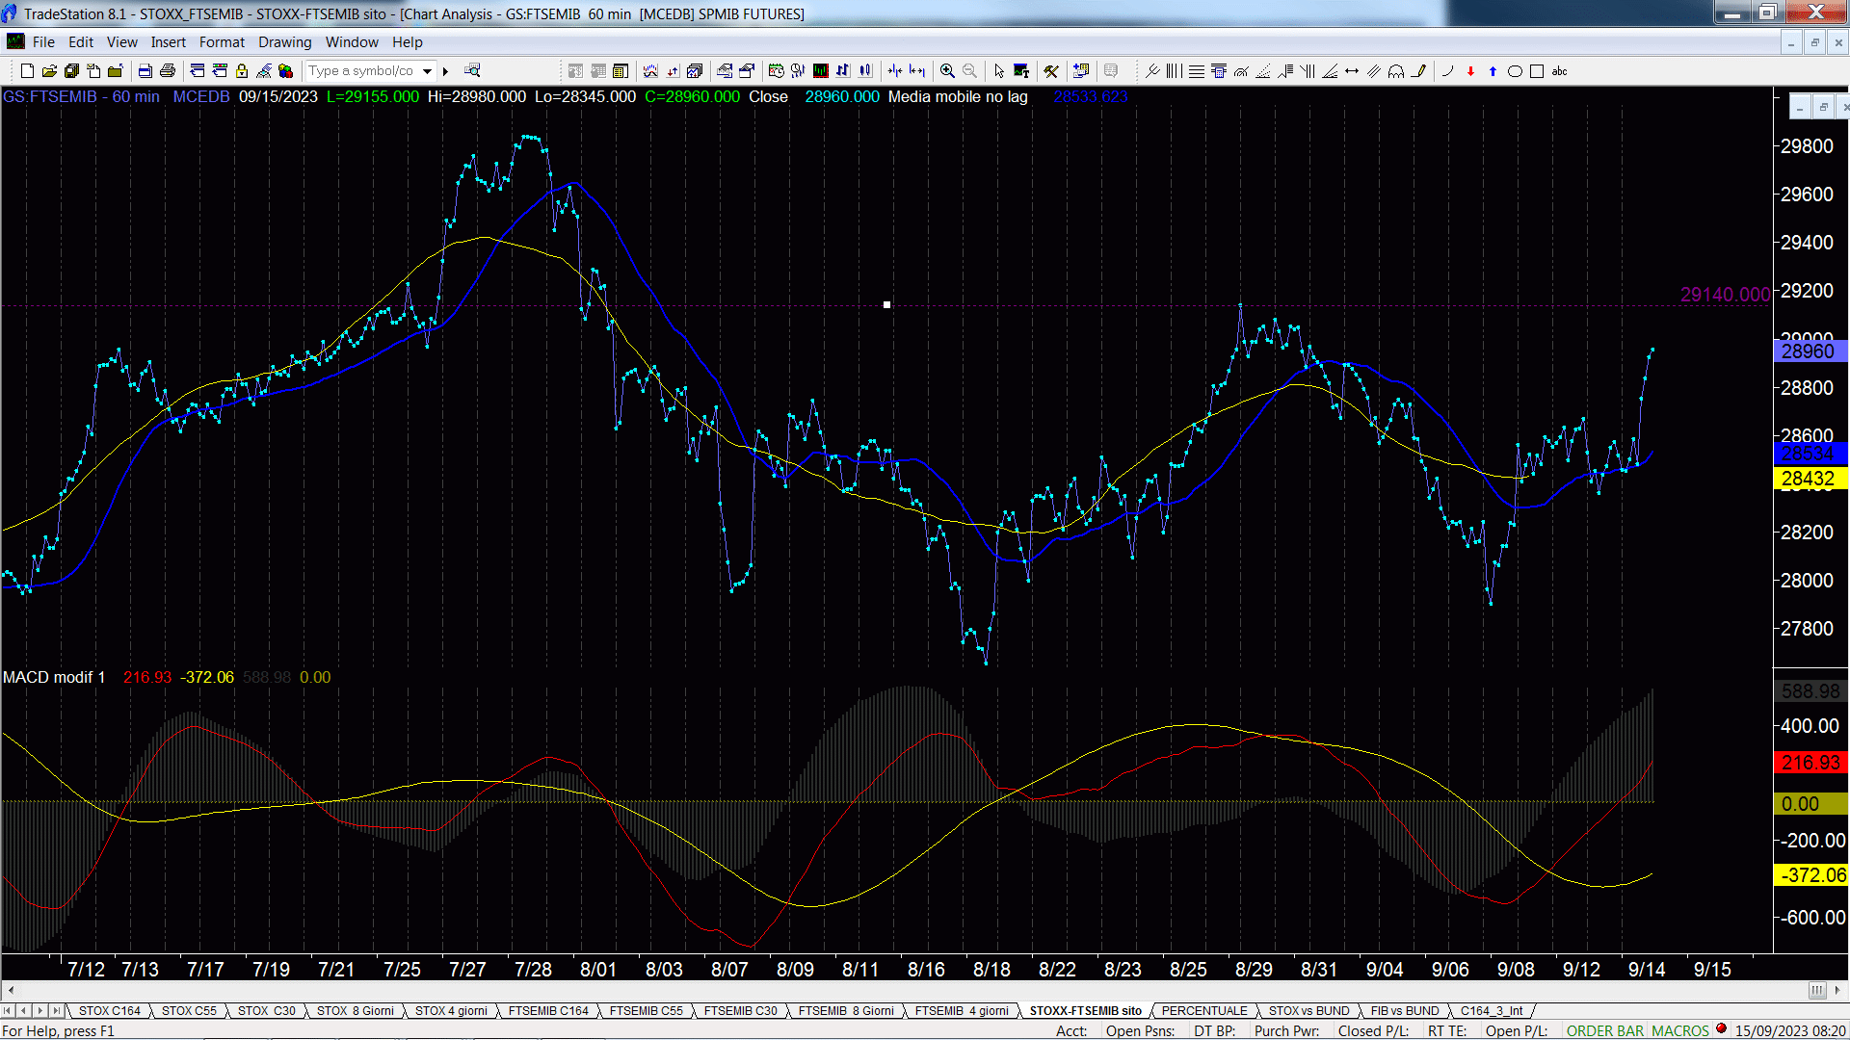Screen dimensions: 1850x1040
Task: Select the double-headed horizontal arrow tool
Action: tap(1352, 71)
